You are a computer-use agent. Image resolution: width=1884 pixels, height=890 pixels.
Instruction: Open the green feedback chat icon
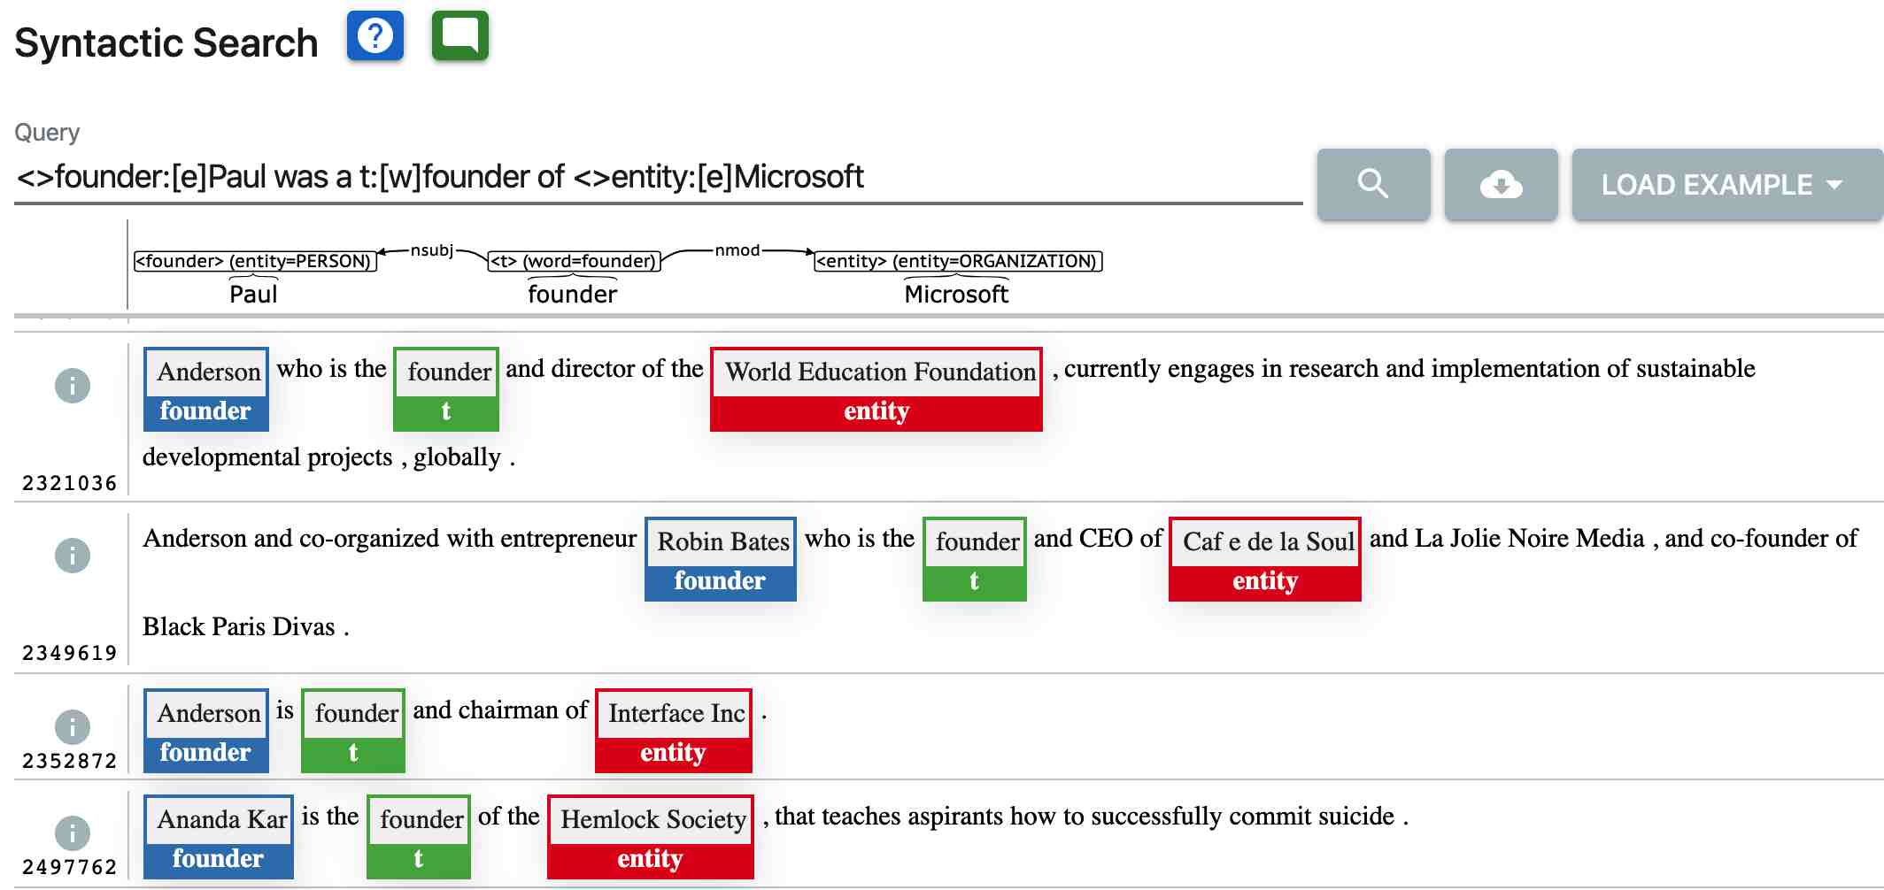460,36
